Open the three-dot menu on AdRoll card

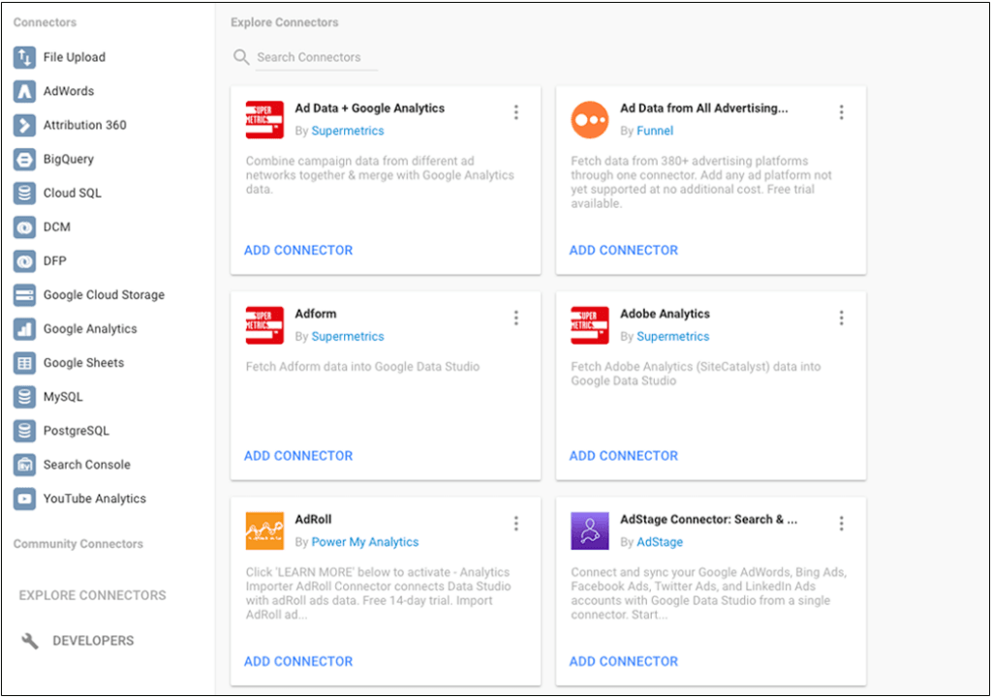[516, 523]
